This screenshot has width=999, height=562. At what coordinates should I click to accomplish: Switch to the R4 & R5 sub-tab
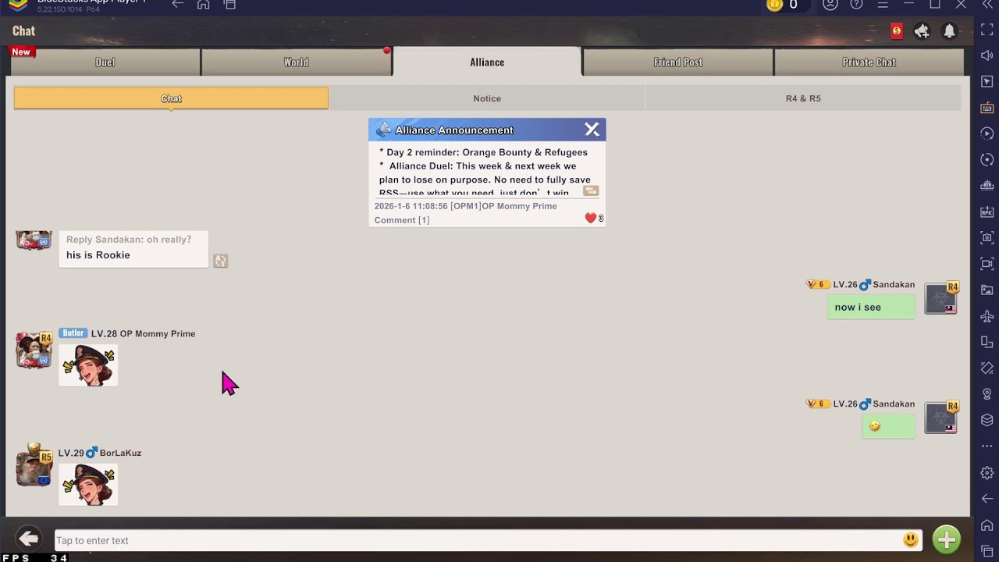pyautogui.click(x=803, y=98)
